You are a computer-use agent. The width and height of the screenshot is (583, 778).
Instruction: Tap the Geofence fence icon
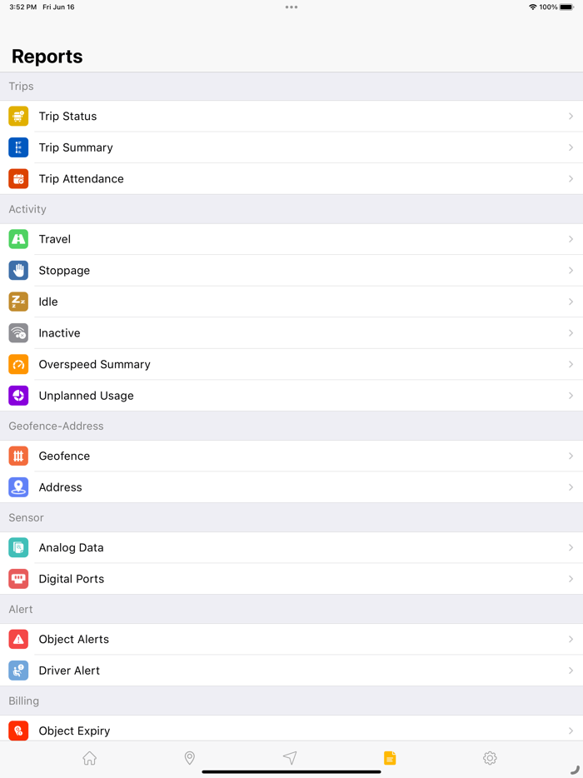[x=18, y=456]
